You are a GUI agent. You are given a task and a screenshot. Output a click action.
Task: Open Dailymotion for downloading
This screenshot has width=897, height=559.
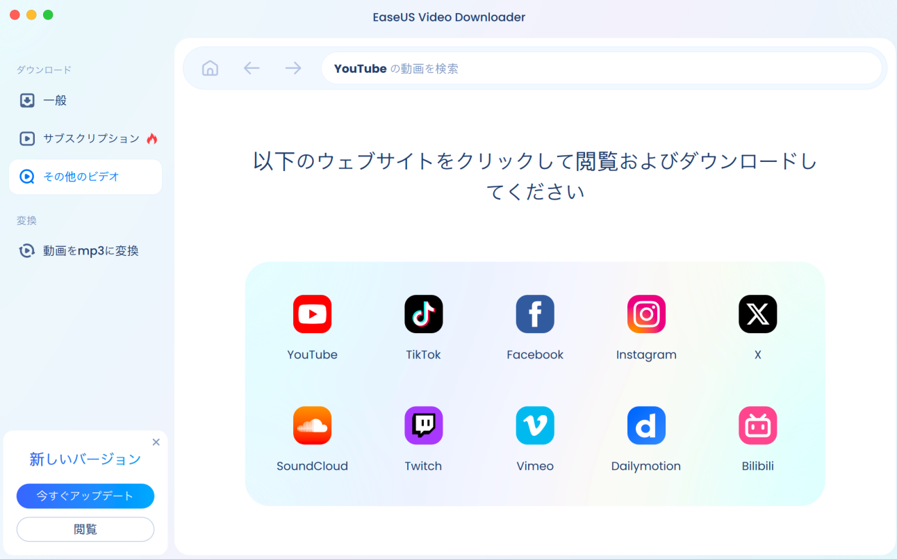(646, 426)
